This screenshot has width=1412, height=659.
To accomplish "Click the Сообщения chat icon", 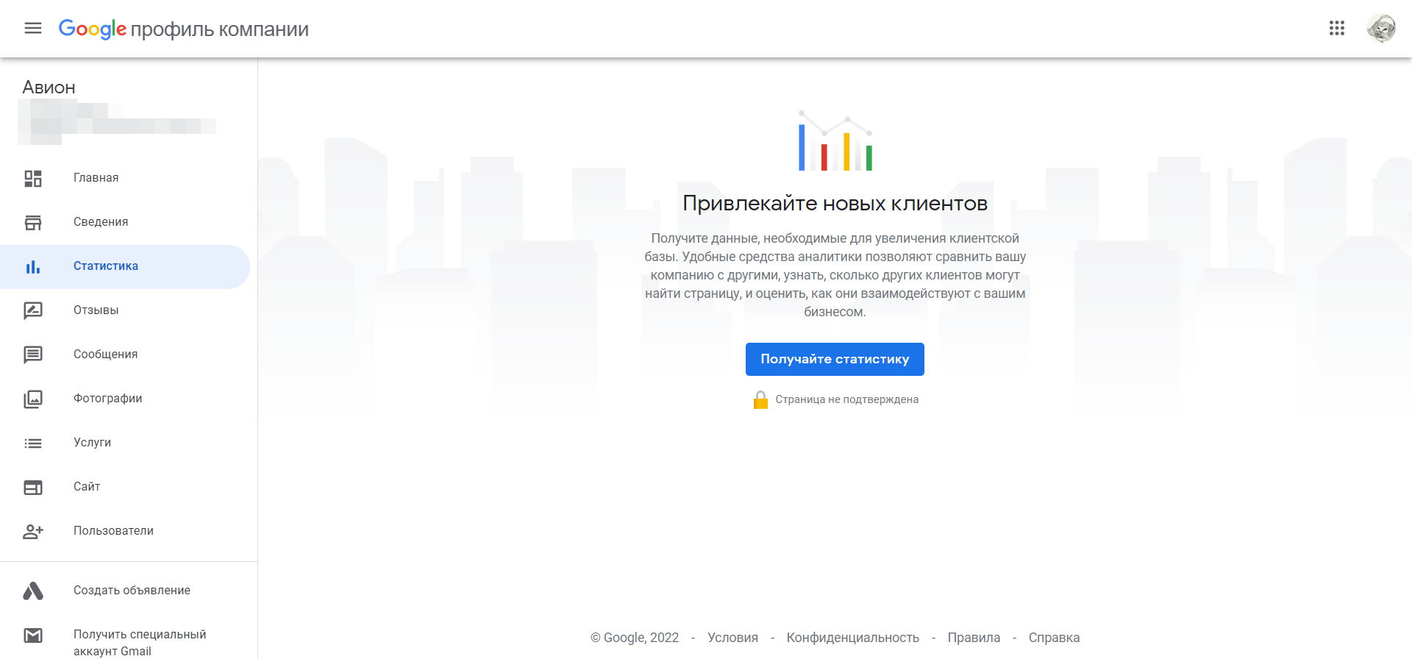I will 33,355.
